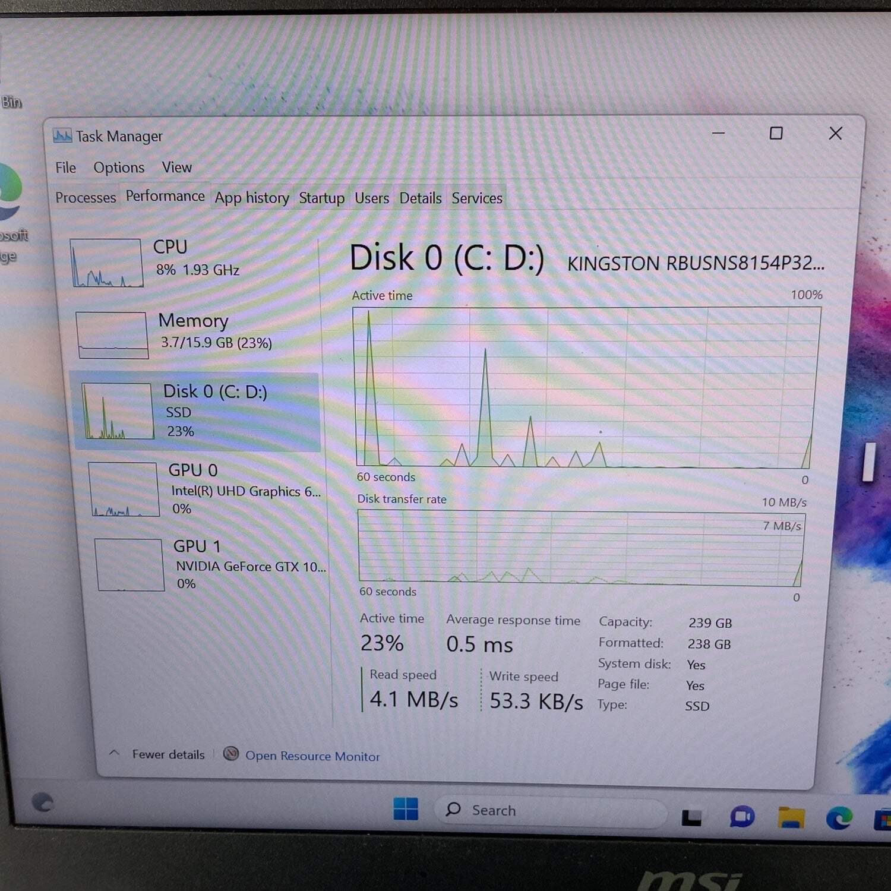Open the Chat icon on taskbar
Image resolution: width=891 pixels, height=891 pixels.
[742, 817]
